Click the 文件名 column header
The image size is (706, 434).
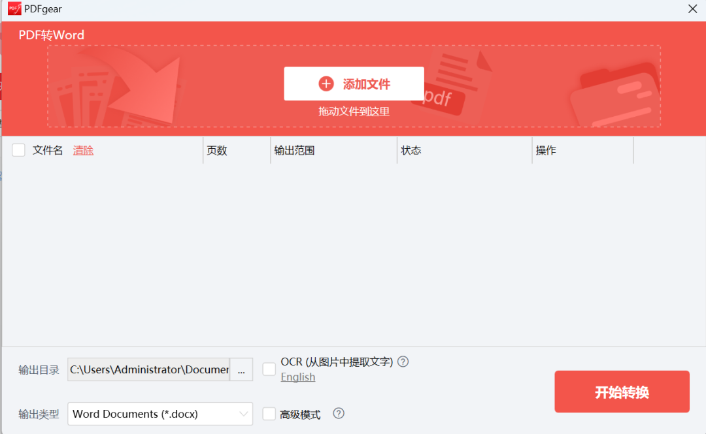tap(46, 149)
